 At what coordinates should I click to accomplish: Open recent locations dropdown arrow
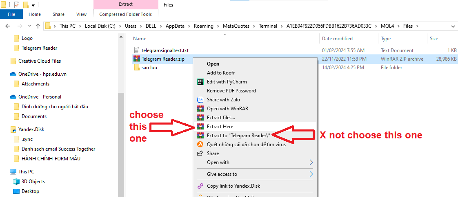pos(29,26)
